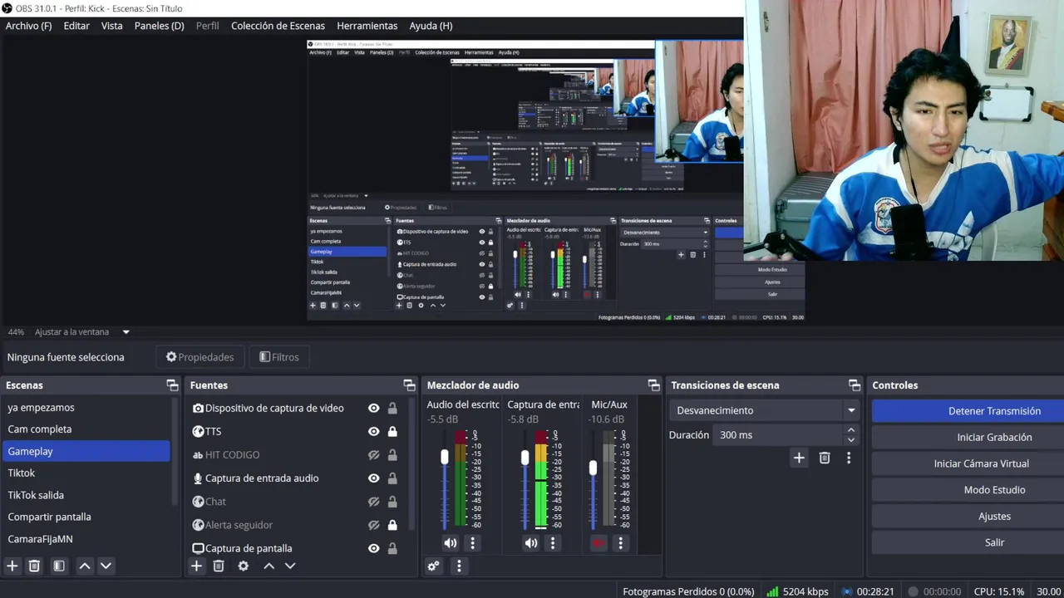This screenshot has height=598, width=1064.
Task: Remove transition trash icon
Action: pos(825,458)
